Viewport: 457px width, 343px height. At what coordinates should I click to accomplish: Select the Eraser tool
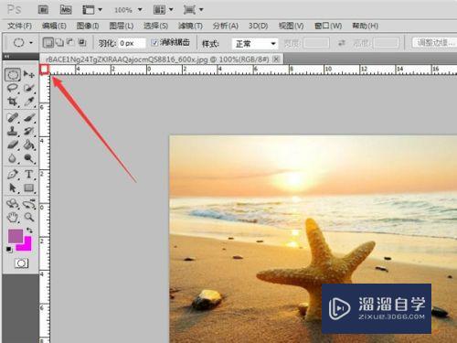[x=13, y=145]
